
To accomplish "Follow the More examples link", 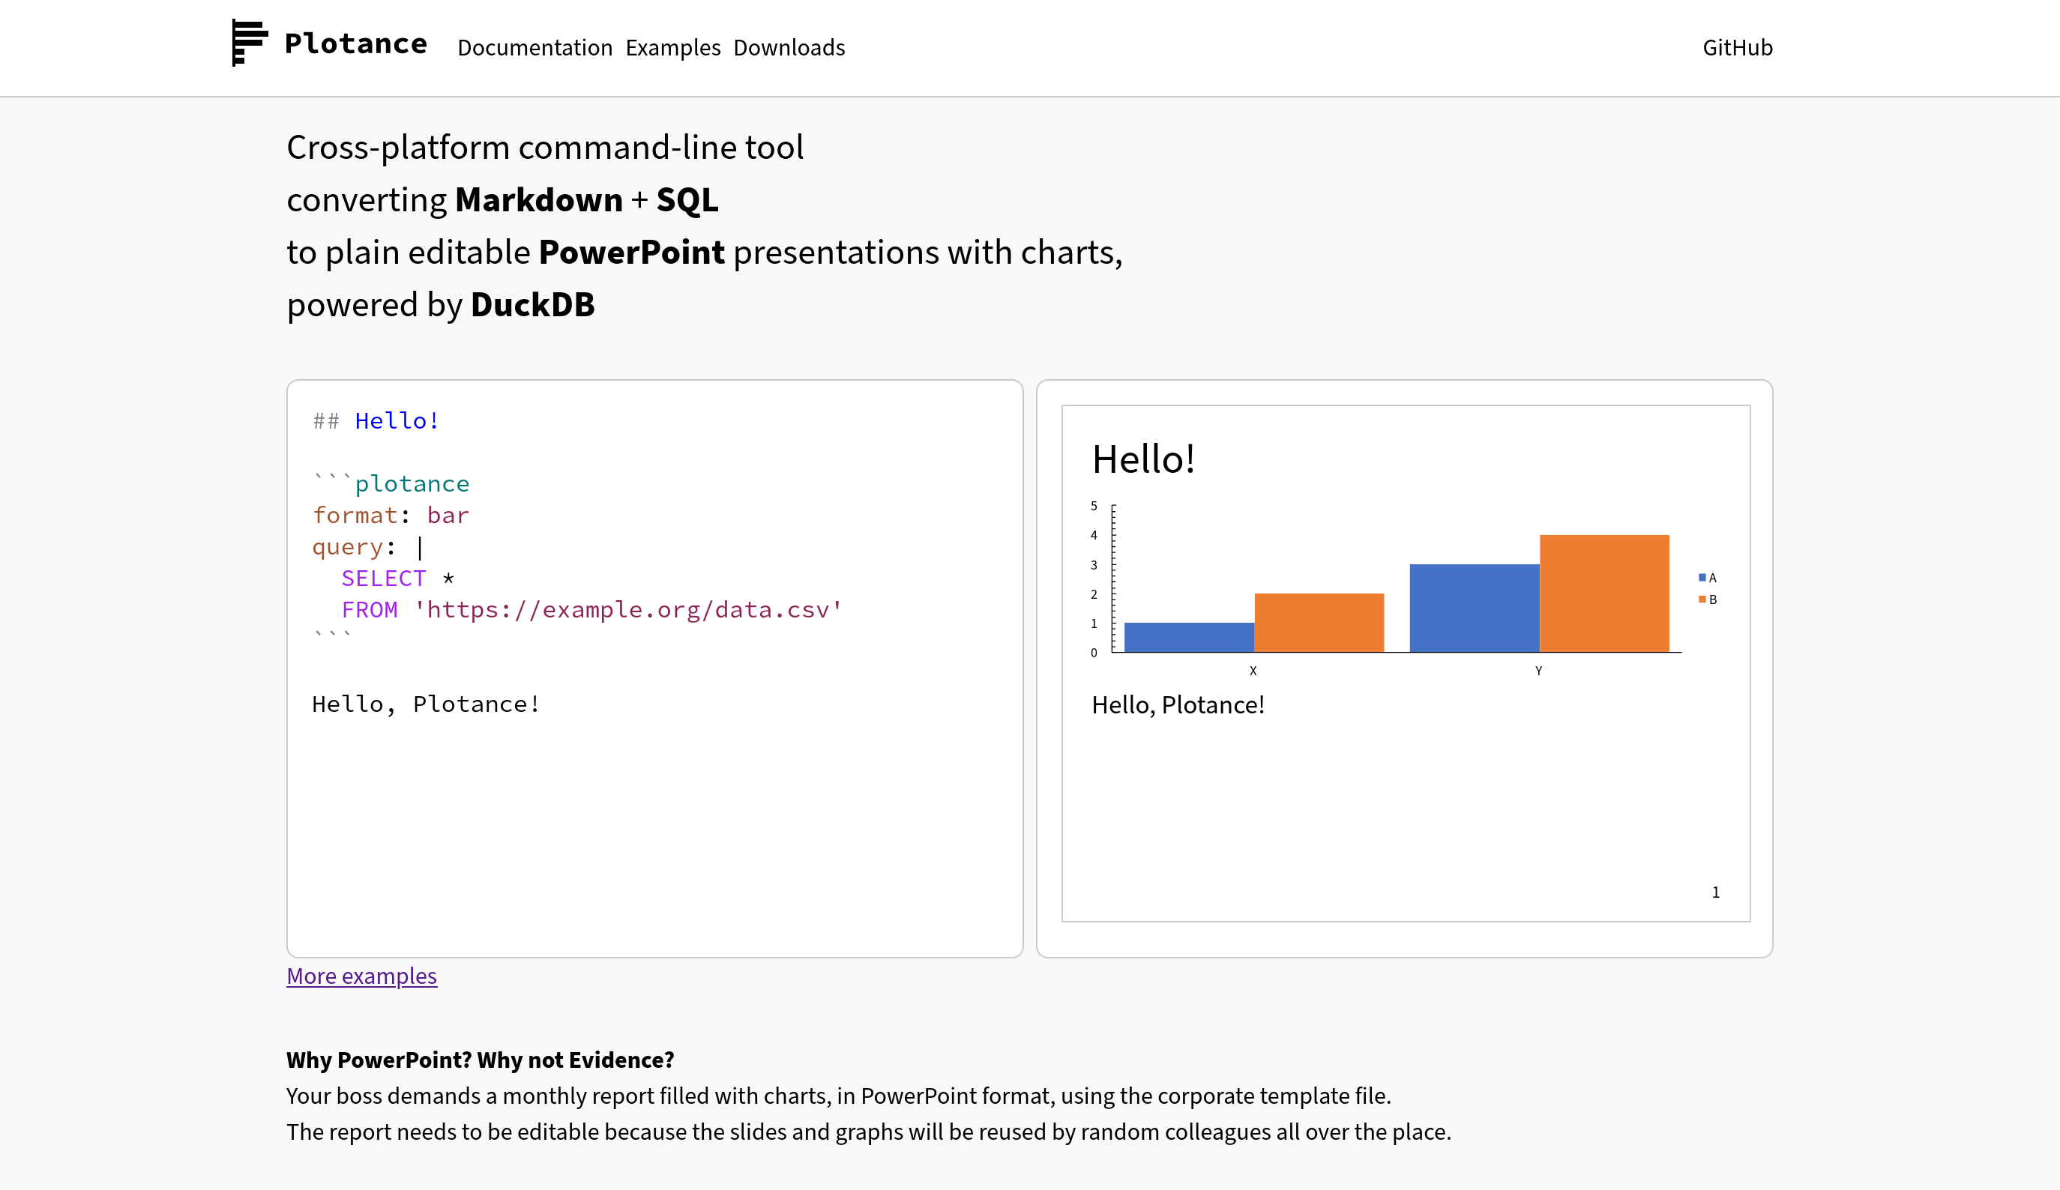I will 361,976.
